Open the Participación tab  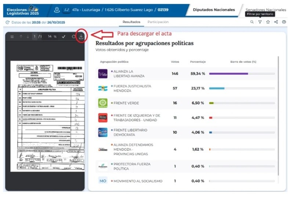coord(158,22)
